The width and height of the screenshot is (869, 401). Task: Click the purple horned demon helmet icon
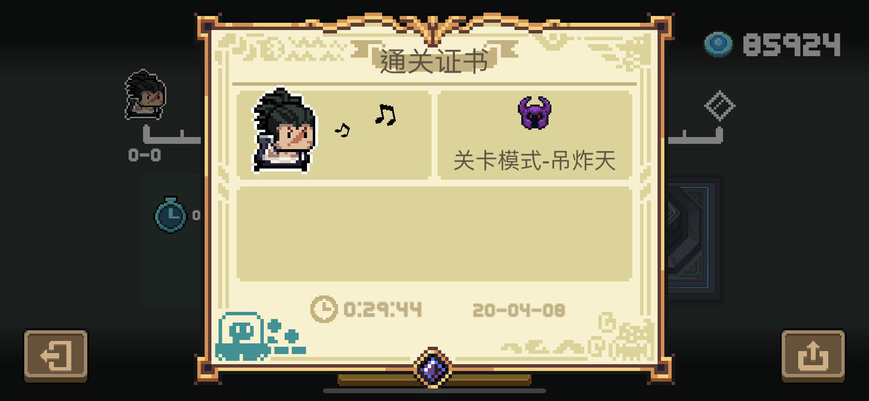point(535,113)
